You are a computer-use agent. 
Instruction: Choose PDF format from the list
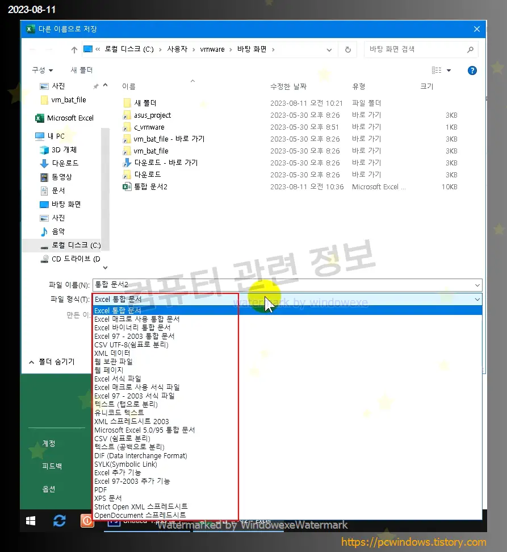coord(100,489)
